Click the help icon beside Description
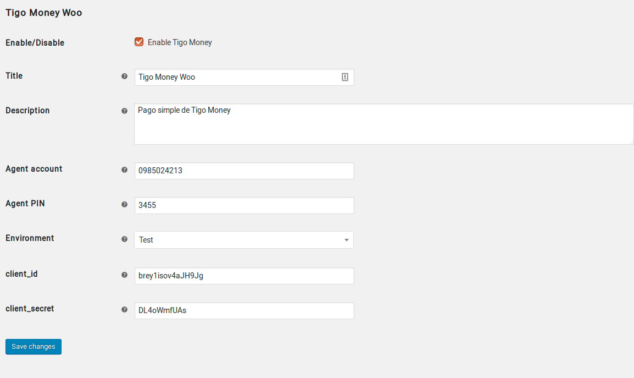The width and height of the screenshot is (634, 378). (x=125, y=111)
